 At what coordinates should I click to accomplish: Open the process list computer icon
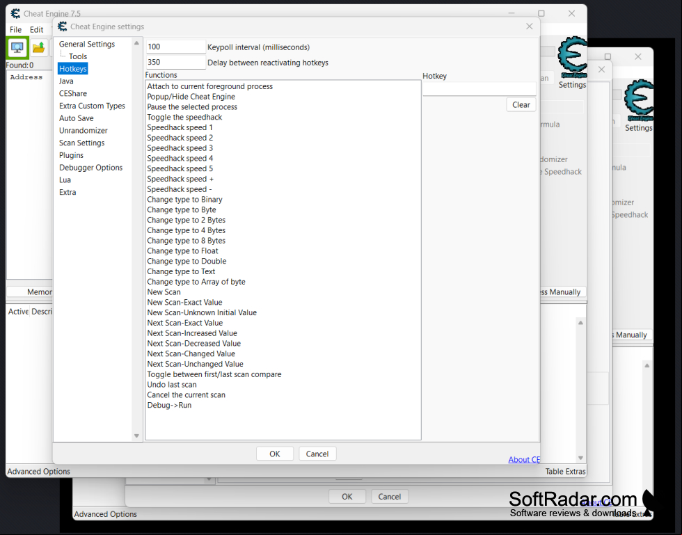click(x=17, y=47)
